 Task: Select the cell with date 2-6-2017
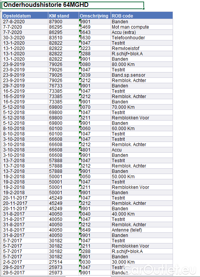point(25,262)
